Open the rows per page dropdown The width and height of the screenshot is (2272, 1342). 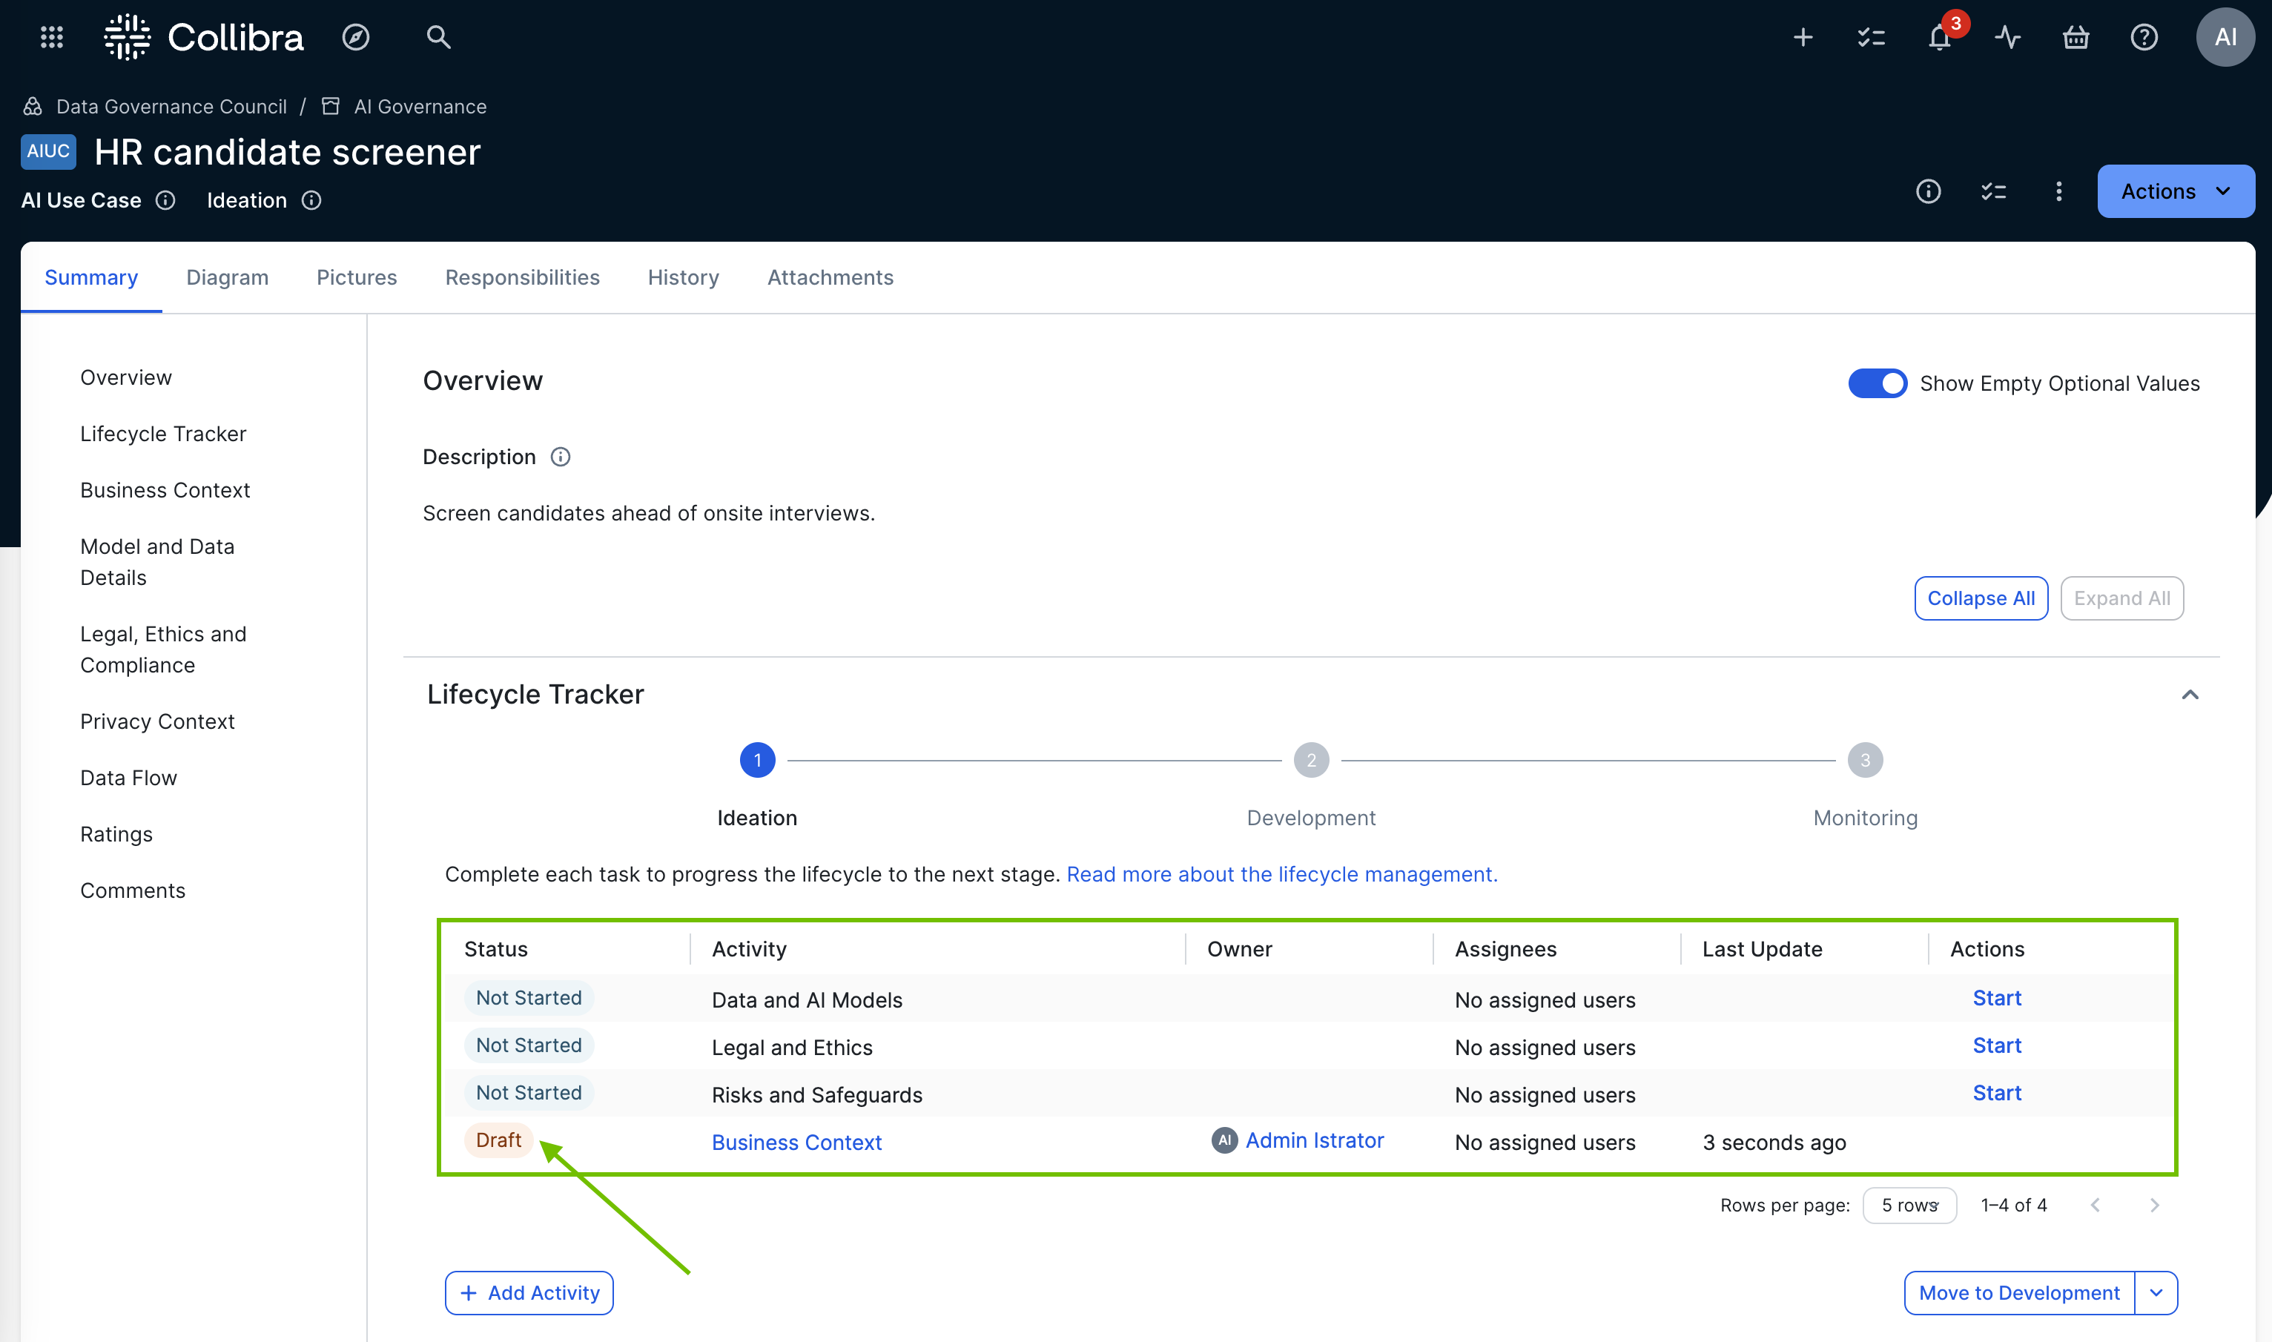pos(1909,1206)
